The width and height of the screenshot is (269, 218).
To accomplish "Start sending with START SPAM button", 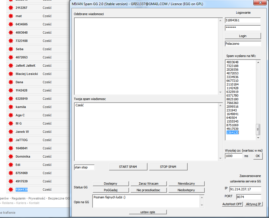I will click(x=128, y=167).
